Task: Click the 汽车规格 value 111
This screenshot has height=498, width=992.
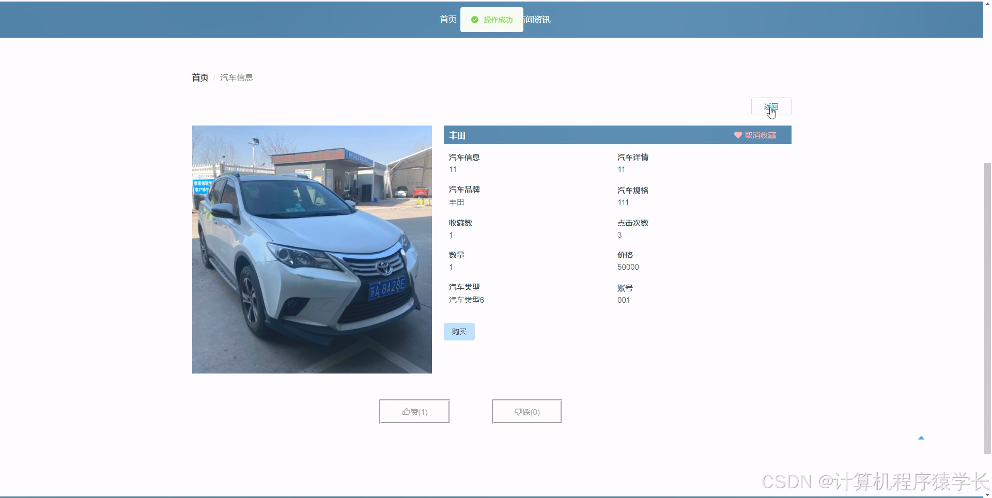Action: tap(623, 203)
